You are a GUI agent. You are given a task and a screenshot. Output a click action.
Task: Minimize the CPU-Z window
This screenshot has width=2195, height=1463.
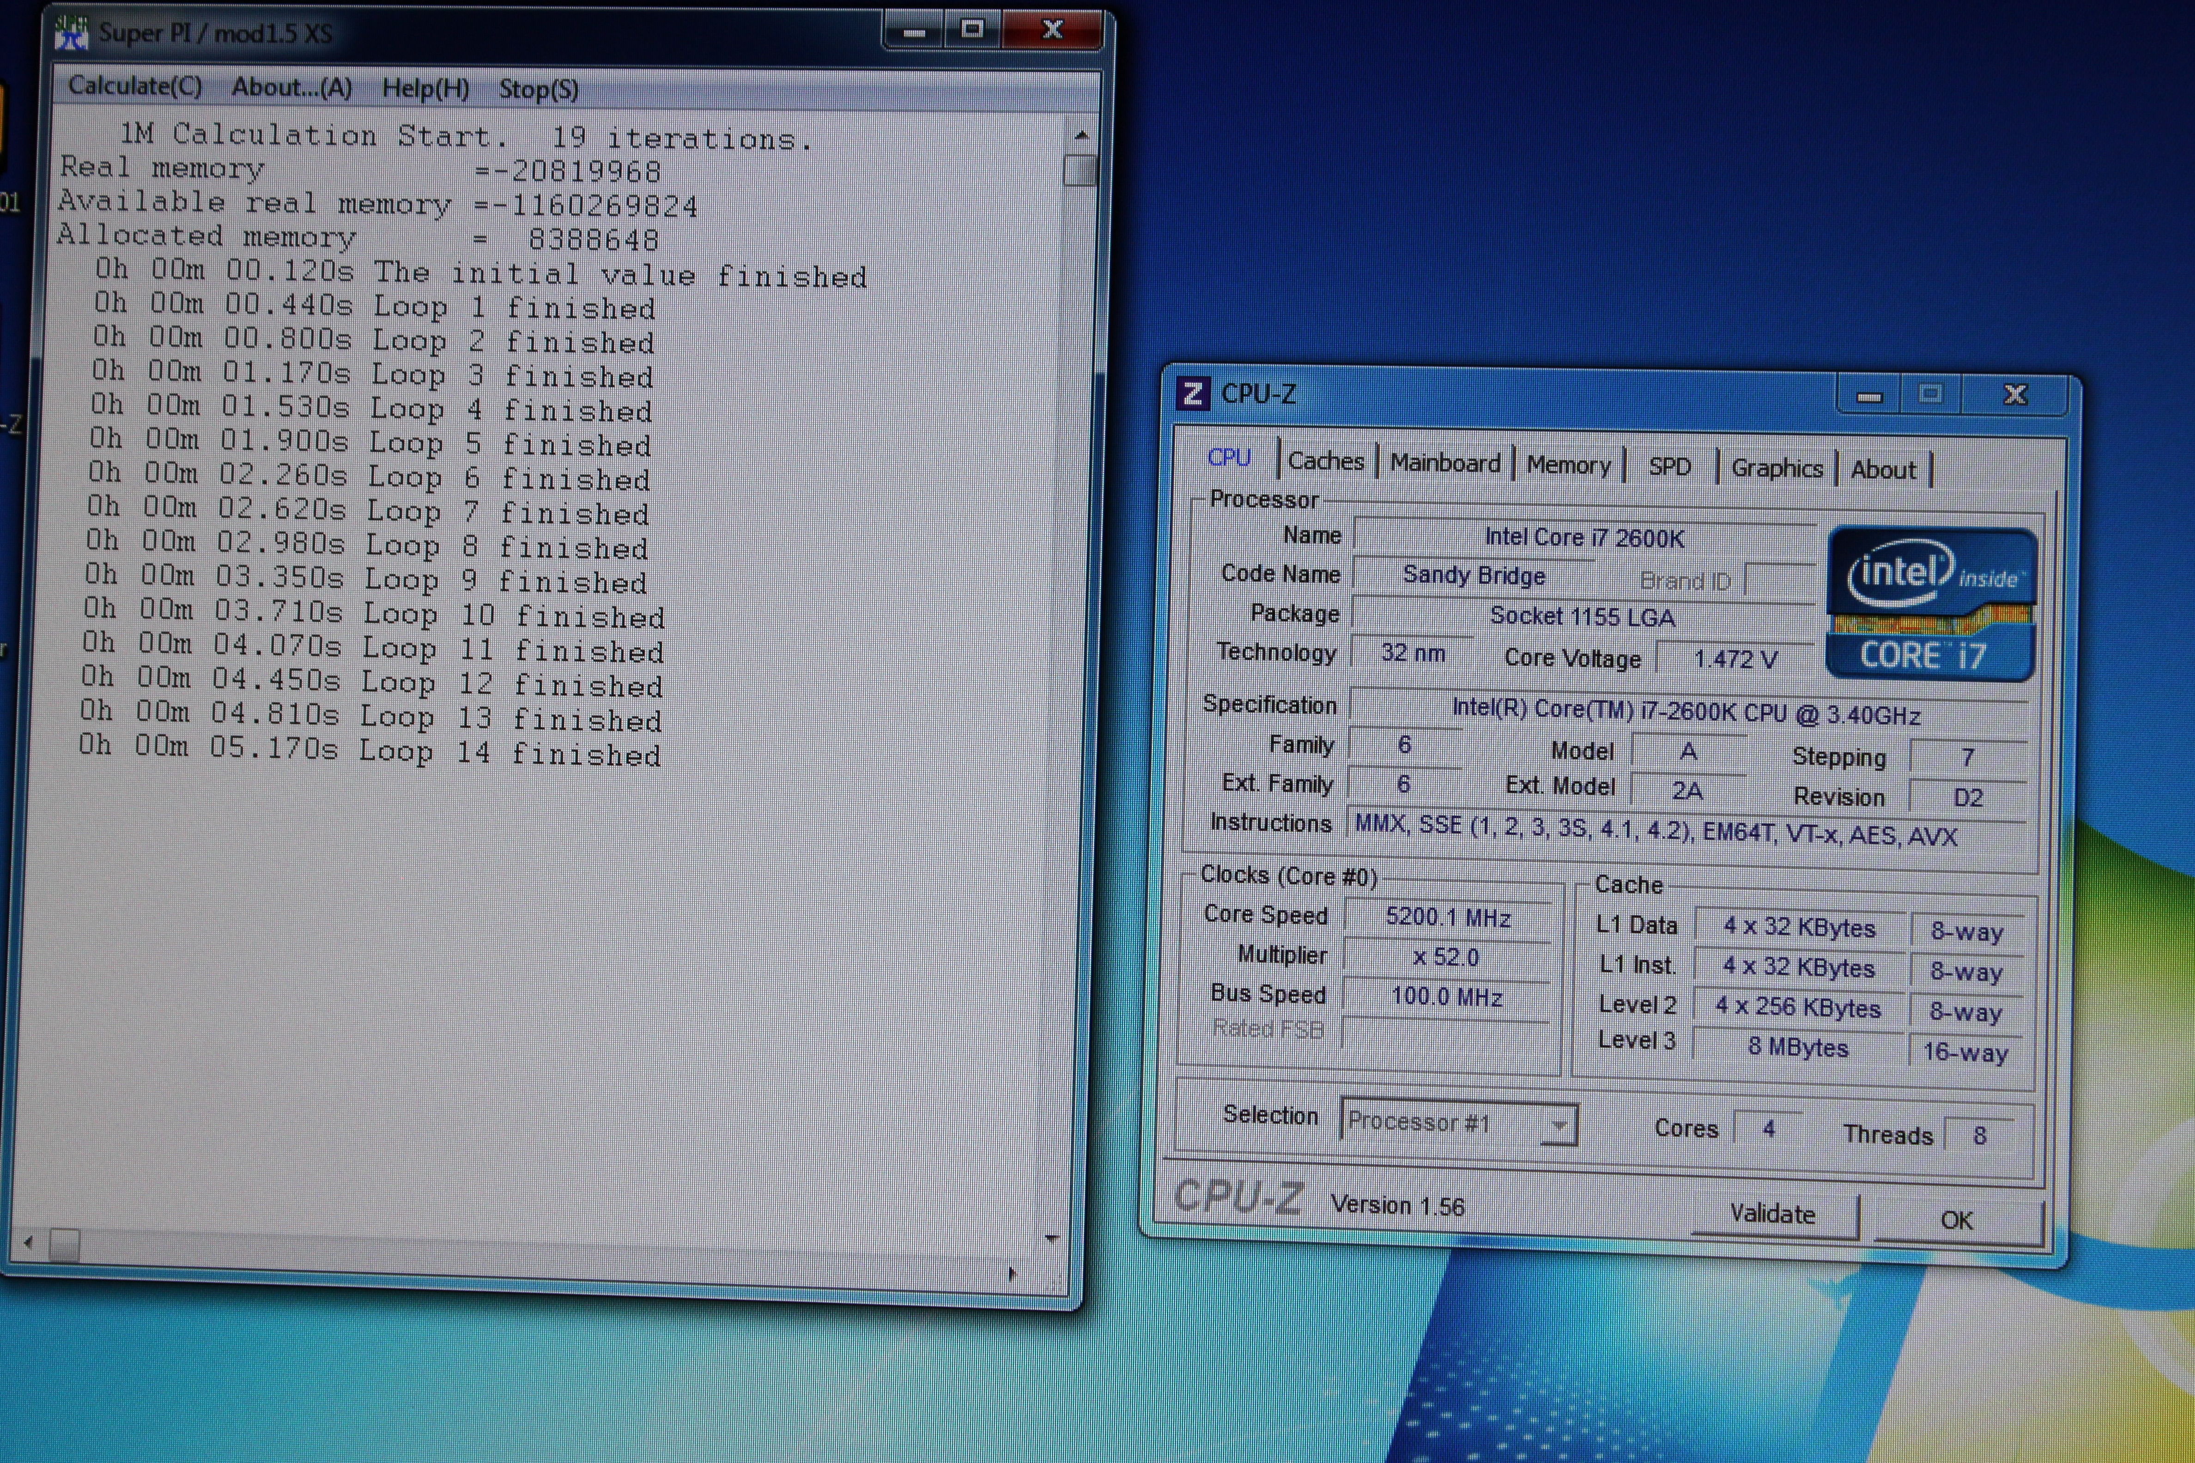click(x=1869, y=397)
